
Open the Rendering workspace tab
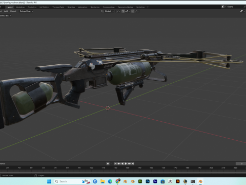click(95, 7)
